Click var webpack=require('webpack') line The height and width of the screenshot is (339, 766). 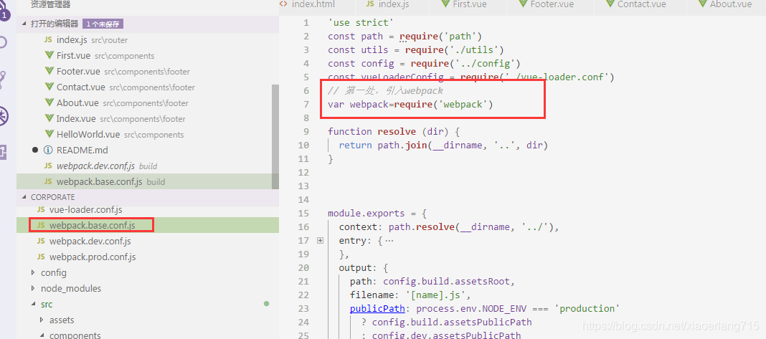tap(411, 105)
